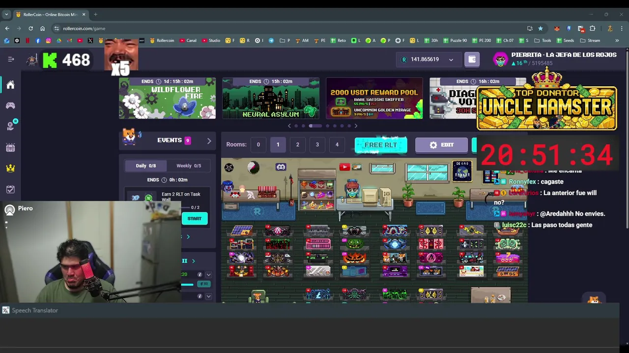Open the Telegram bookmark icon
Image resolution: width=629 pixels, height=353 pixels.
click(x=271, y=40)
